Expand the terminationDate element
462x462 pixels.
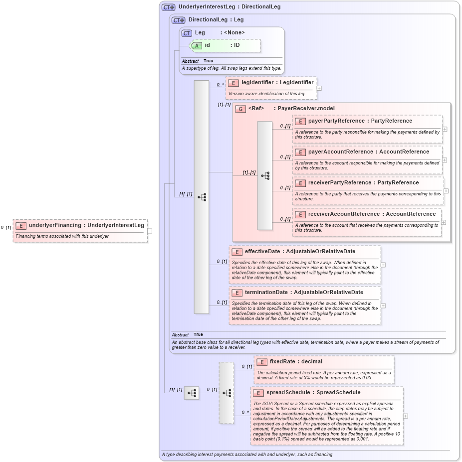383,306
